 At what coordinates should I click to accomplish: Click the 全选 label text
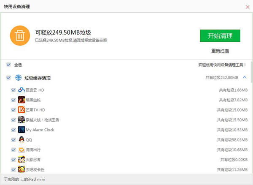(18, 65)
